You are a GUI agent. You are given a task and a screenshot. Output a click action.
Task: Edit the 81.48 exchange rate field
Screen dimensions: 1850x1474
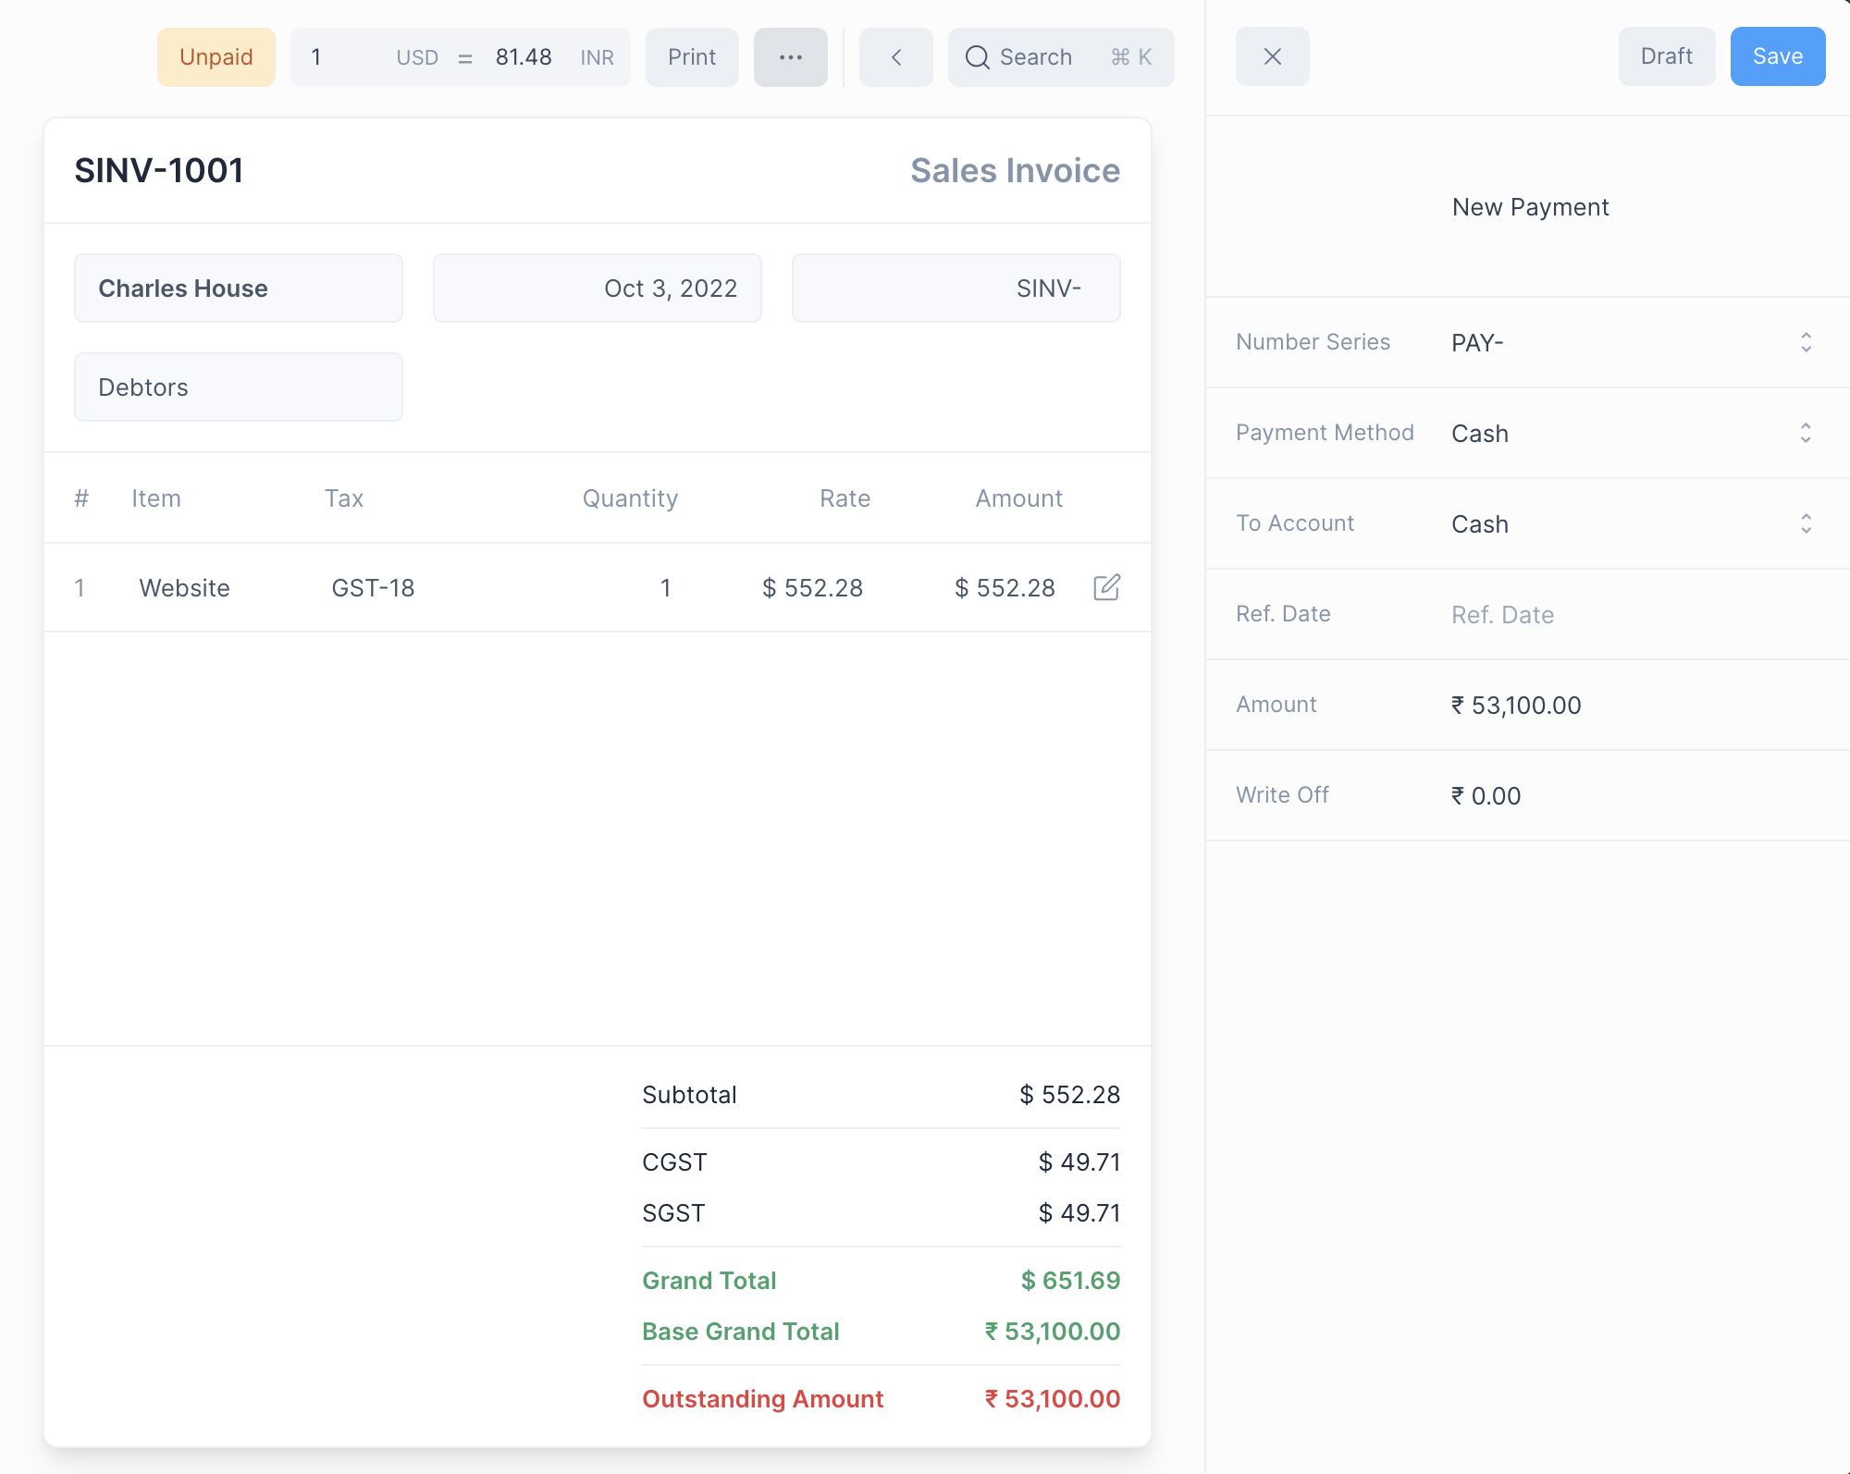pyautogui.click(x=523, y=57)
